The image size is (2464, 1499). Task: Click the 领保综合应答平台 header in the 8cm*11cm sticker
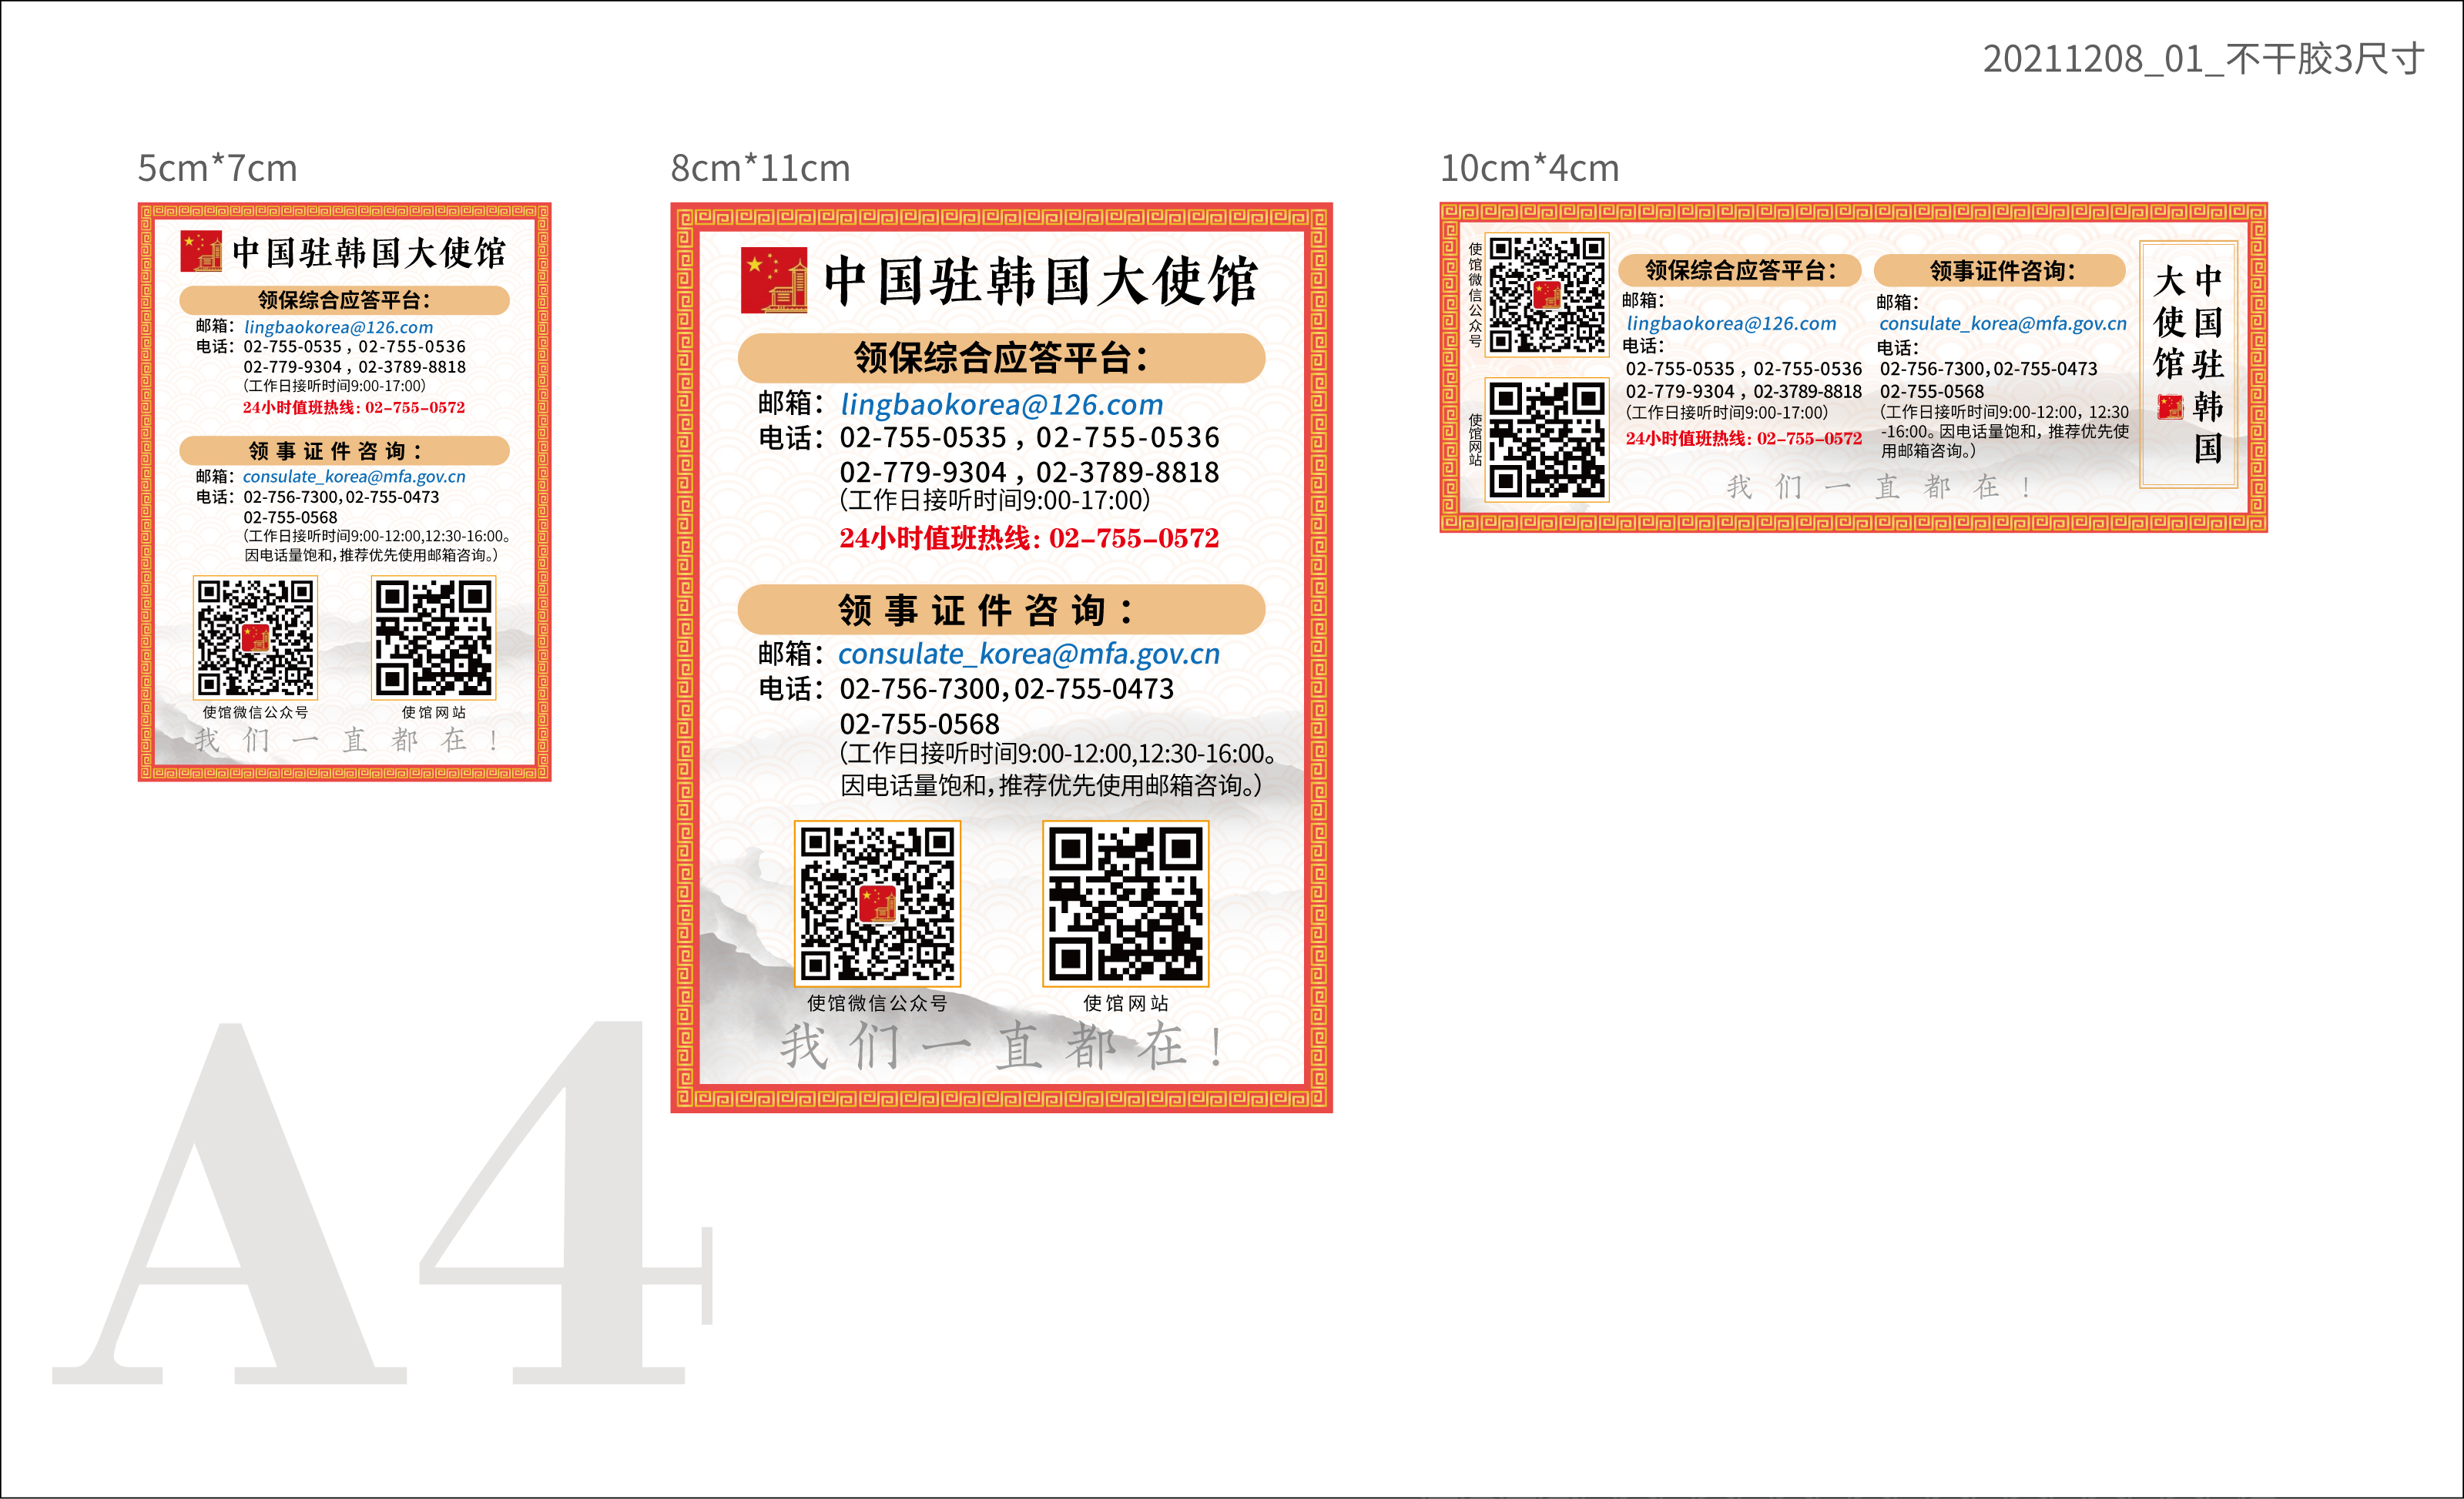1001,358
